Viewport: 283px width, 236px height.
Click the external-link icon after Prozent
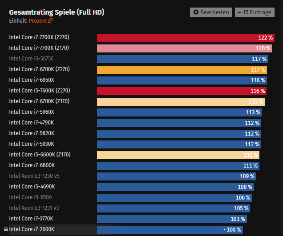[50, 21]
